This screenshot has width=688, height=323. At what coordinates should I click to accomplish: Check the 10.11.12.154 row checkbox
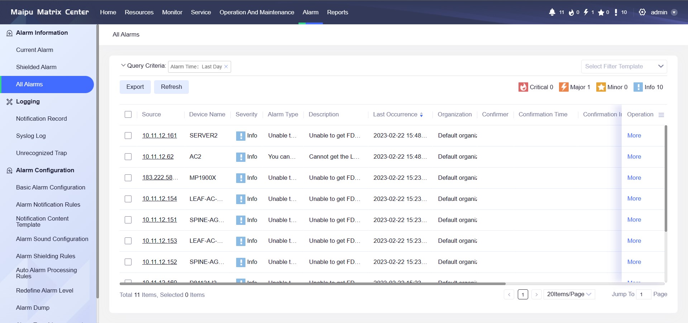click(128, 199)
